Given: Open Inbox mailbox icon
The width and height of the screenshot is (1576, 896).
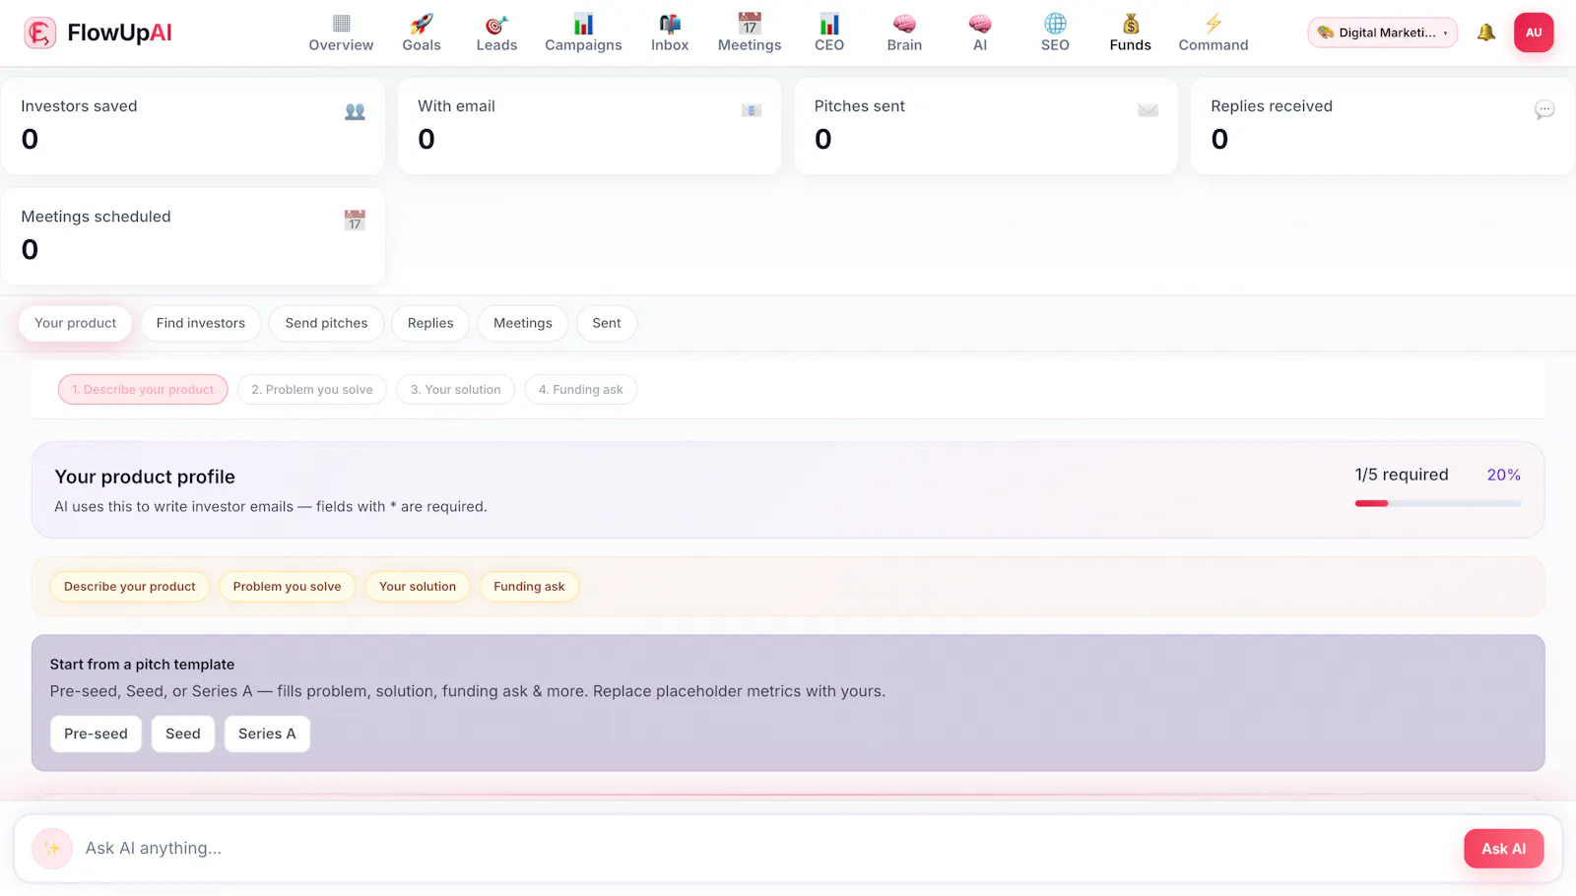Looking at the screenshot, I should point(670,24).
